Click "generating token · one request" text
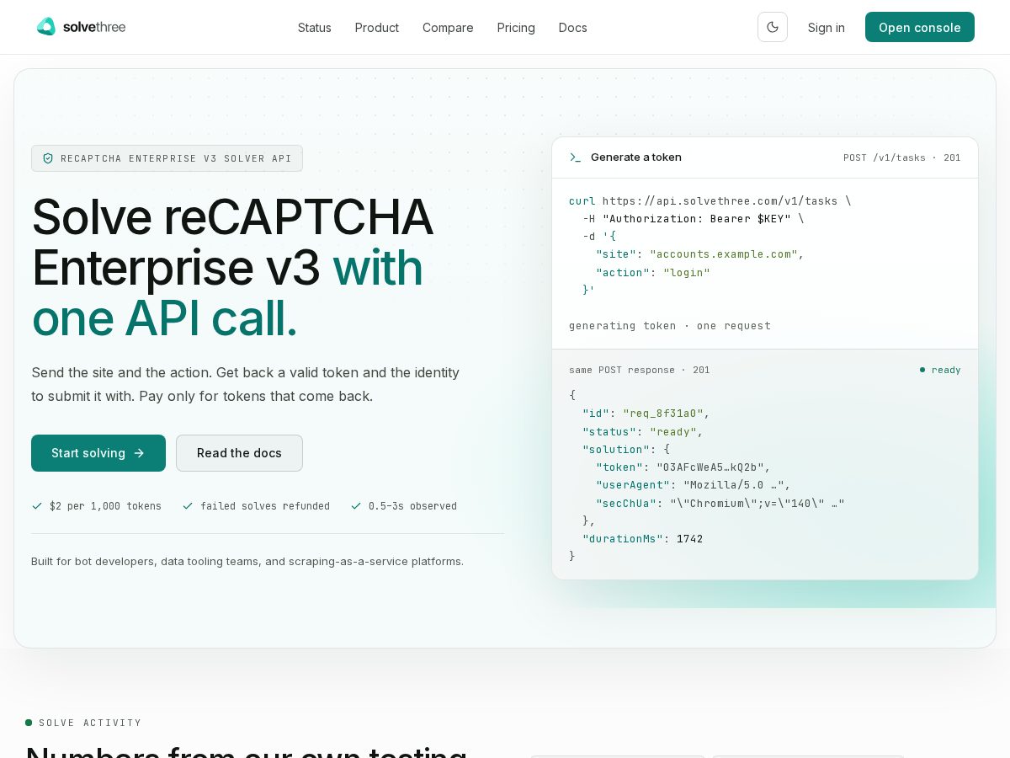The image size is (1010, 758). (670, 326)
